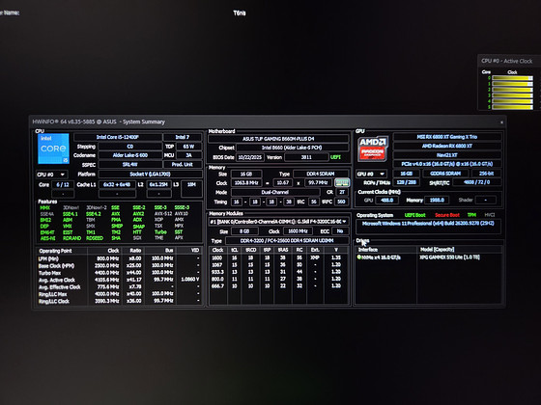Click the green UEFI label beside BIOS version
Image resolution: width=541 pixels, height=405 pixels.
coord(336,157)
